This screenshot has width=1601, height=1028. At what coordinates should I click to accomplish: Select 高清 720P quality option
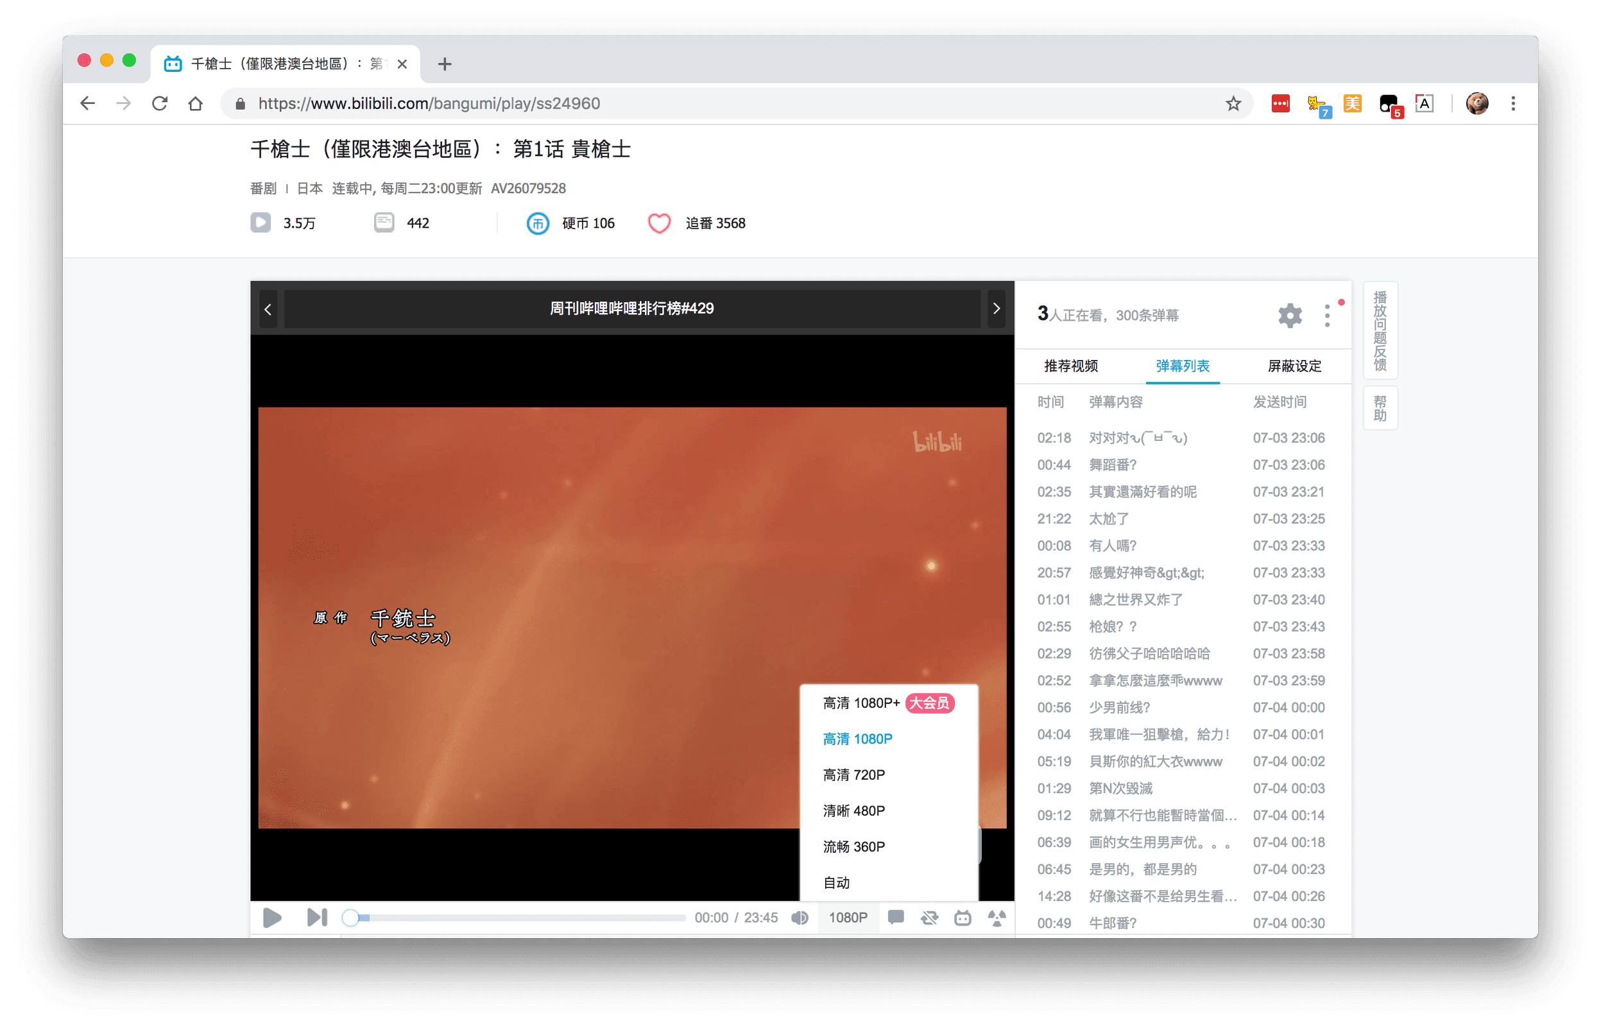(x=888, y=775)
